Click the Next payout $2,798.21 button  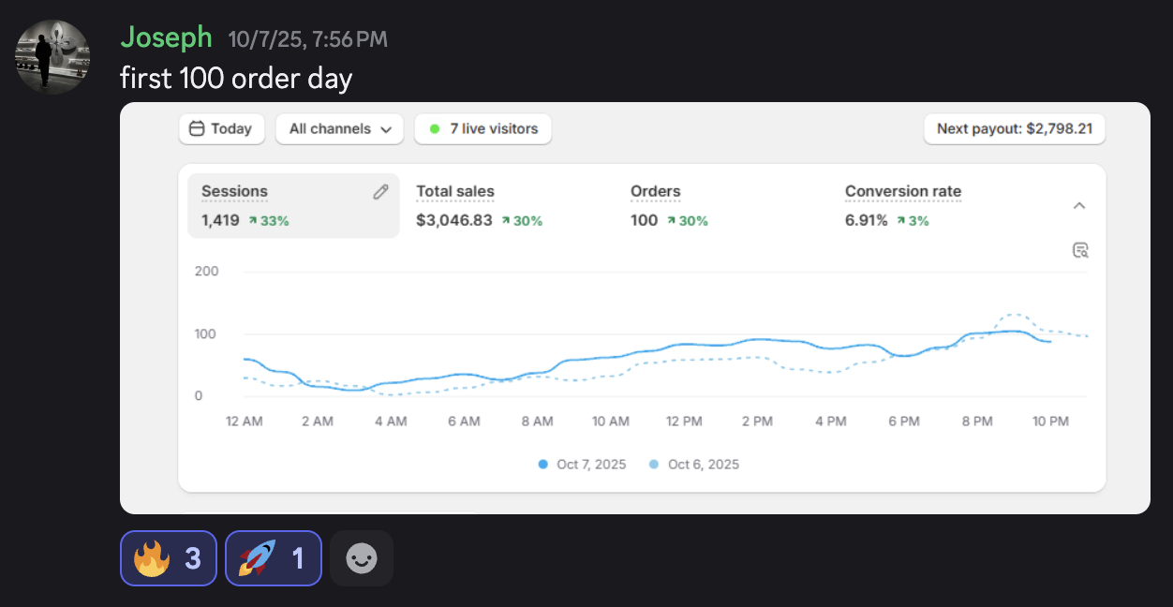[x=1014, y=129]
